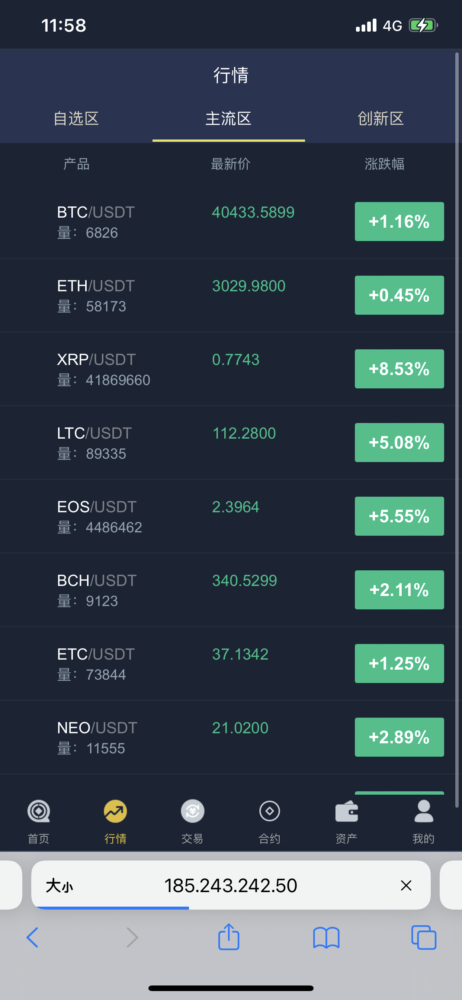Open the LTC/USDT trading pair row
Screen dimensions: 462x1000
coord(175,443)
